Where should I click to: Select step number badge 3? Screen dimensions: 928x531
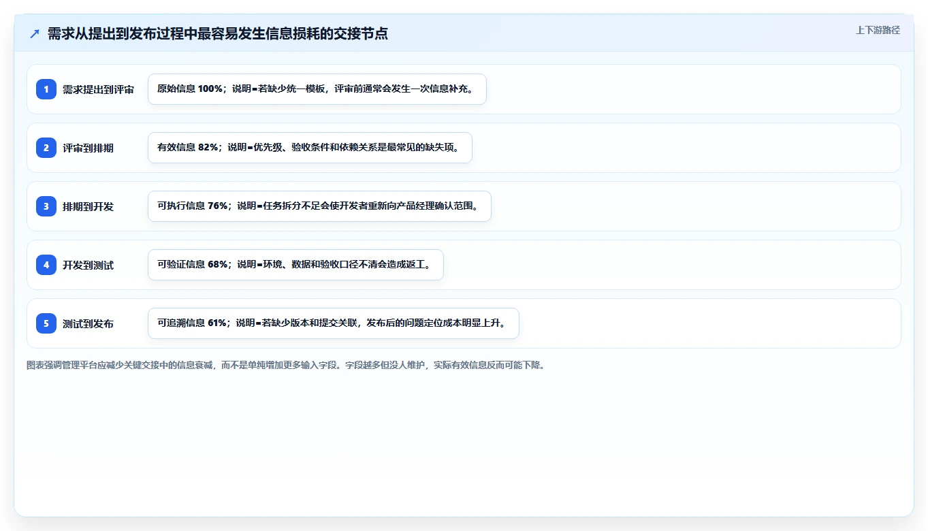pyautogui.click(x=46, y=206)
